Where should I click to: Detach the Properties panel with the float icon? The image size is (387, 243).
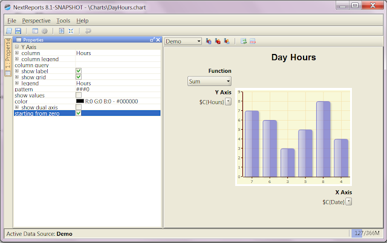pos(152,40)
